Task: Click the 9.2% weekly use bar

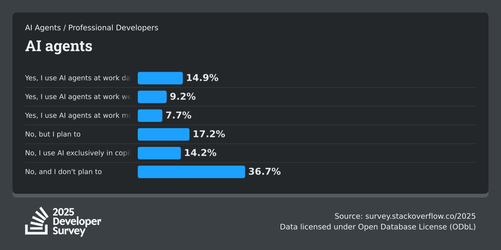Action: [152, 97]
